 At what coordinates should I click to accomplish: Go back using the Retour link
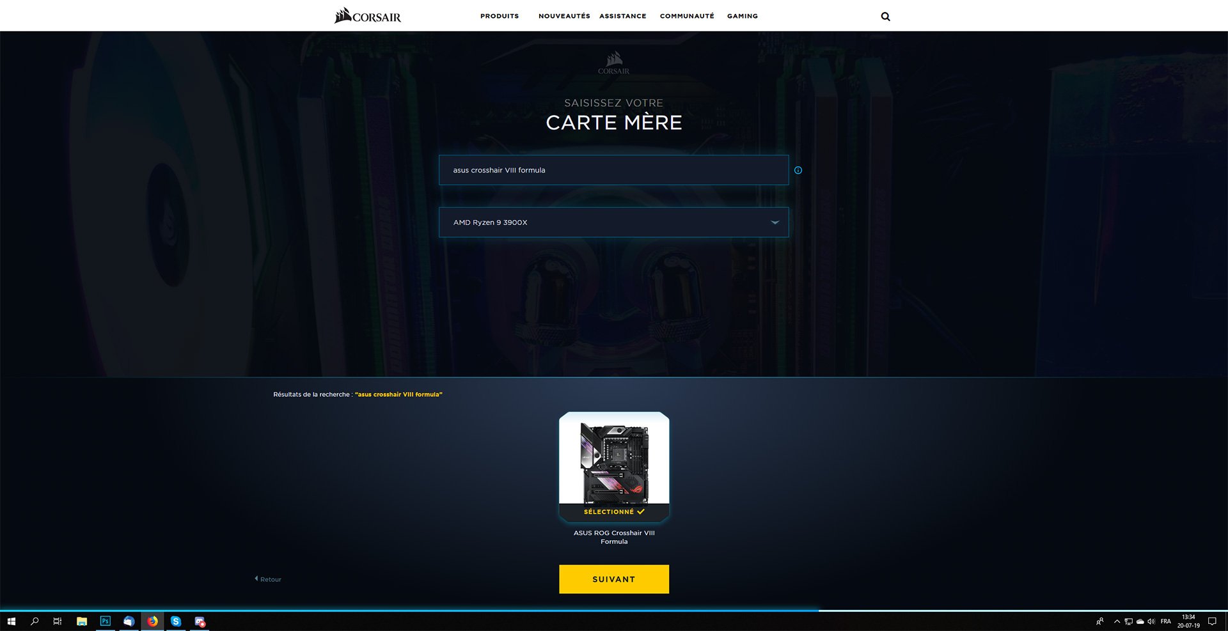(x=269, y=579)
